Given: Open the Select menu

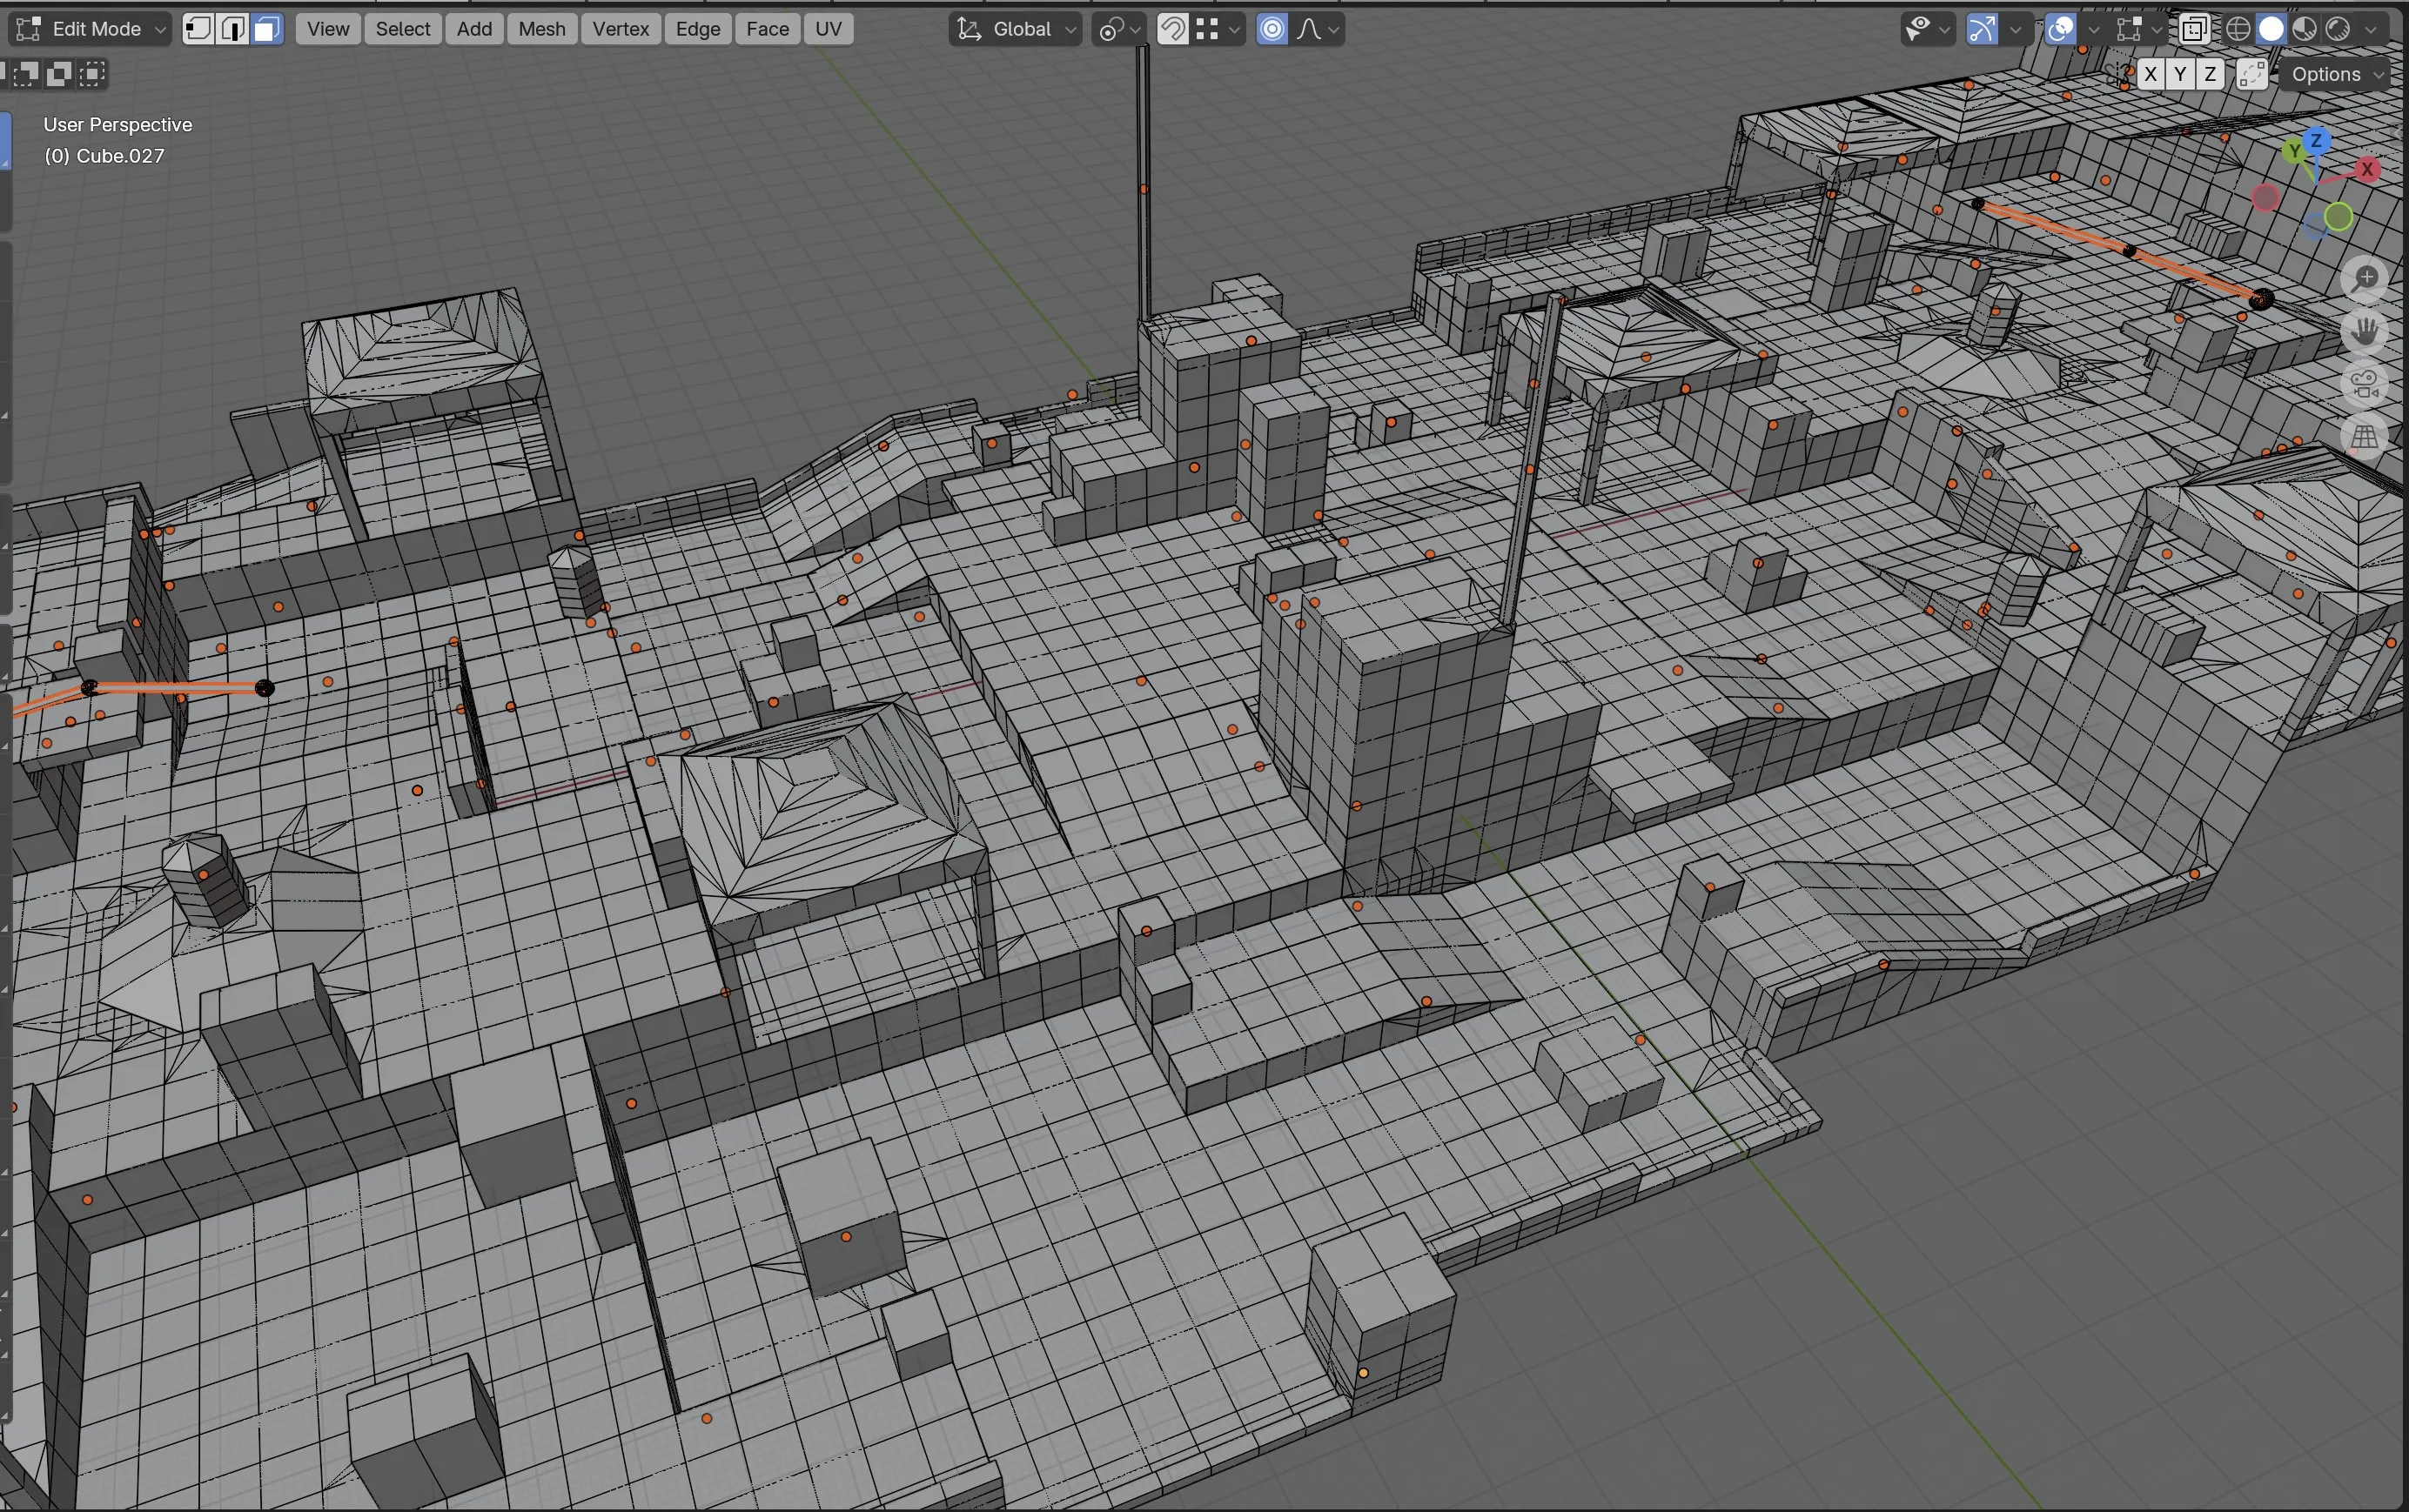Looking at the screenshot, I should [x=402, y=29].
